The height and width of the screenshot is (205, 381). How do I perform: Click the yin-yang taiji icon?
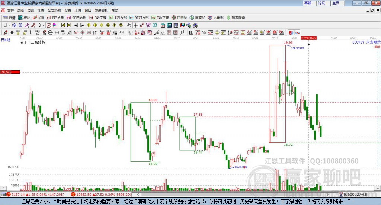291,32
